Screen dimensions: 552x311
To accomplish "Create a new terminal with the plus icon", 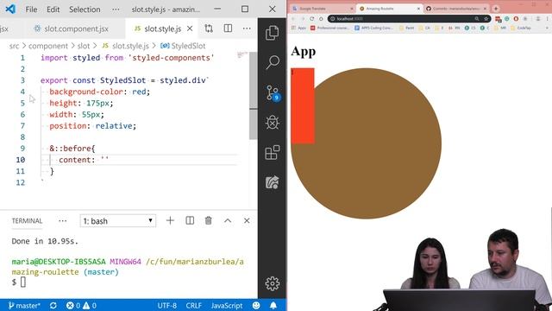I will coord(170,221).
